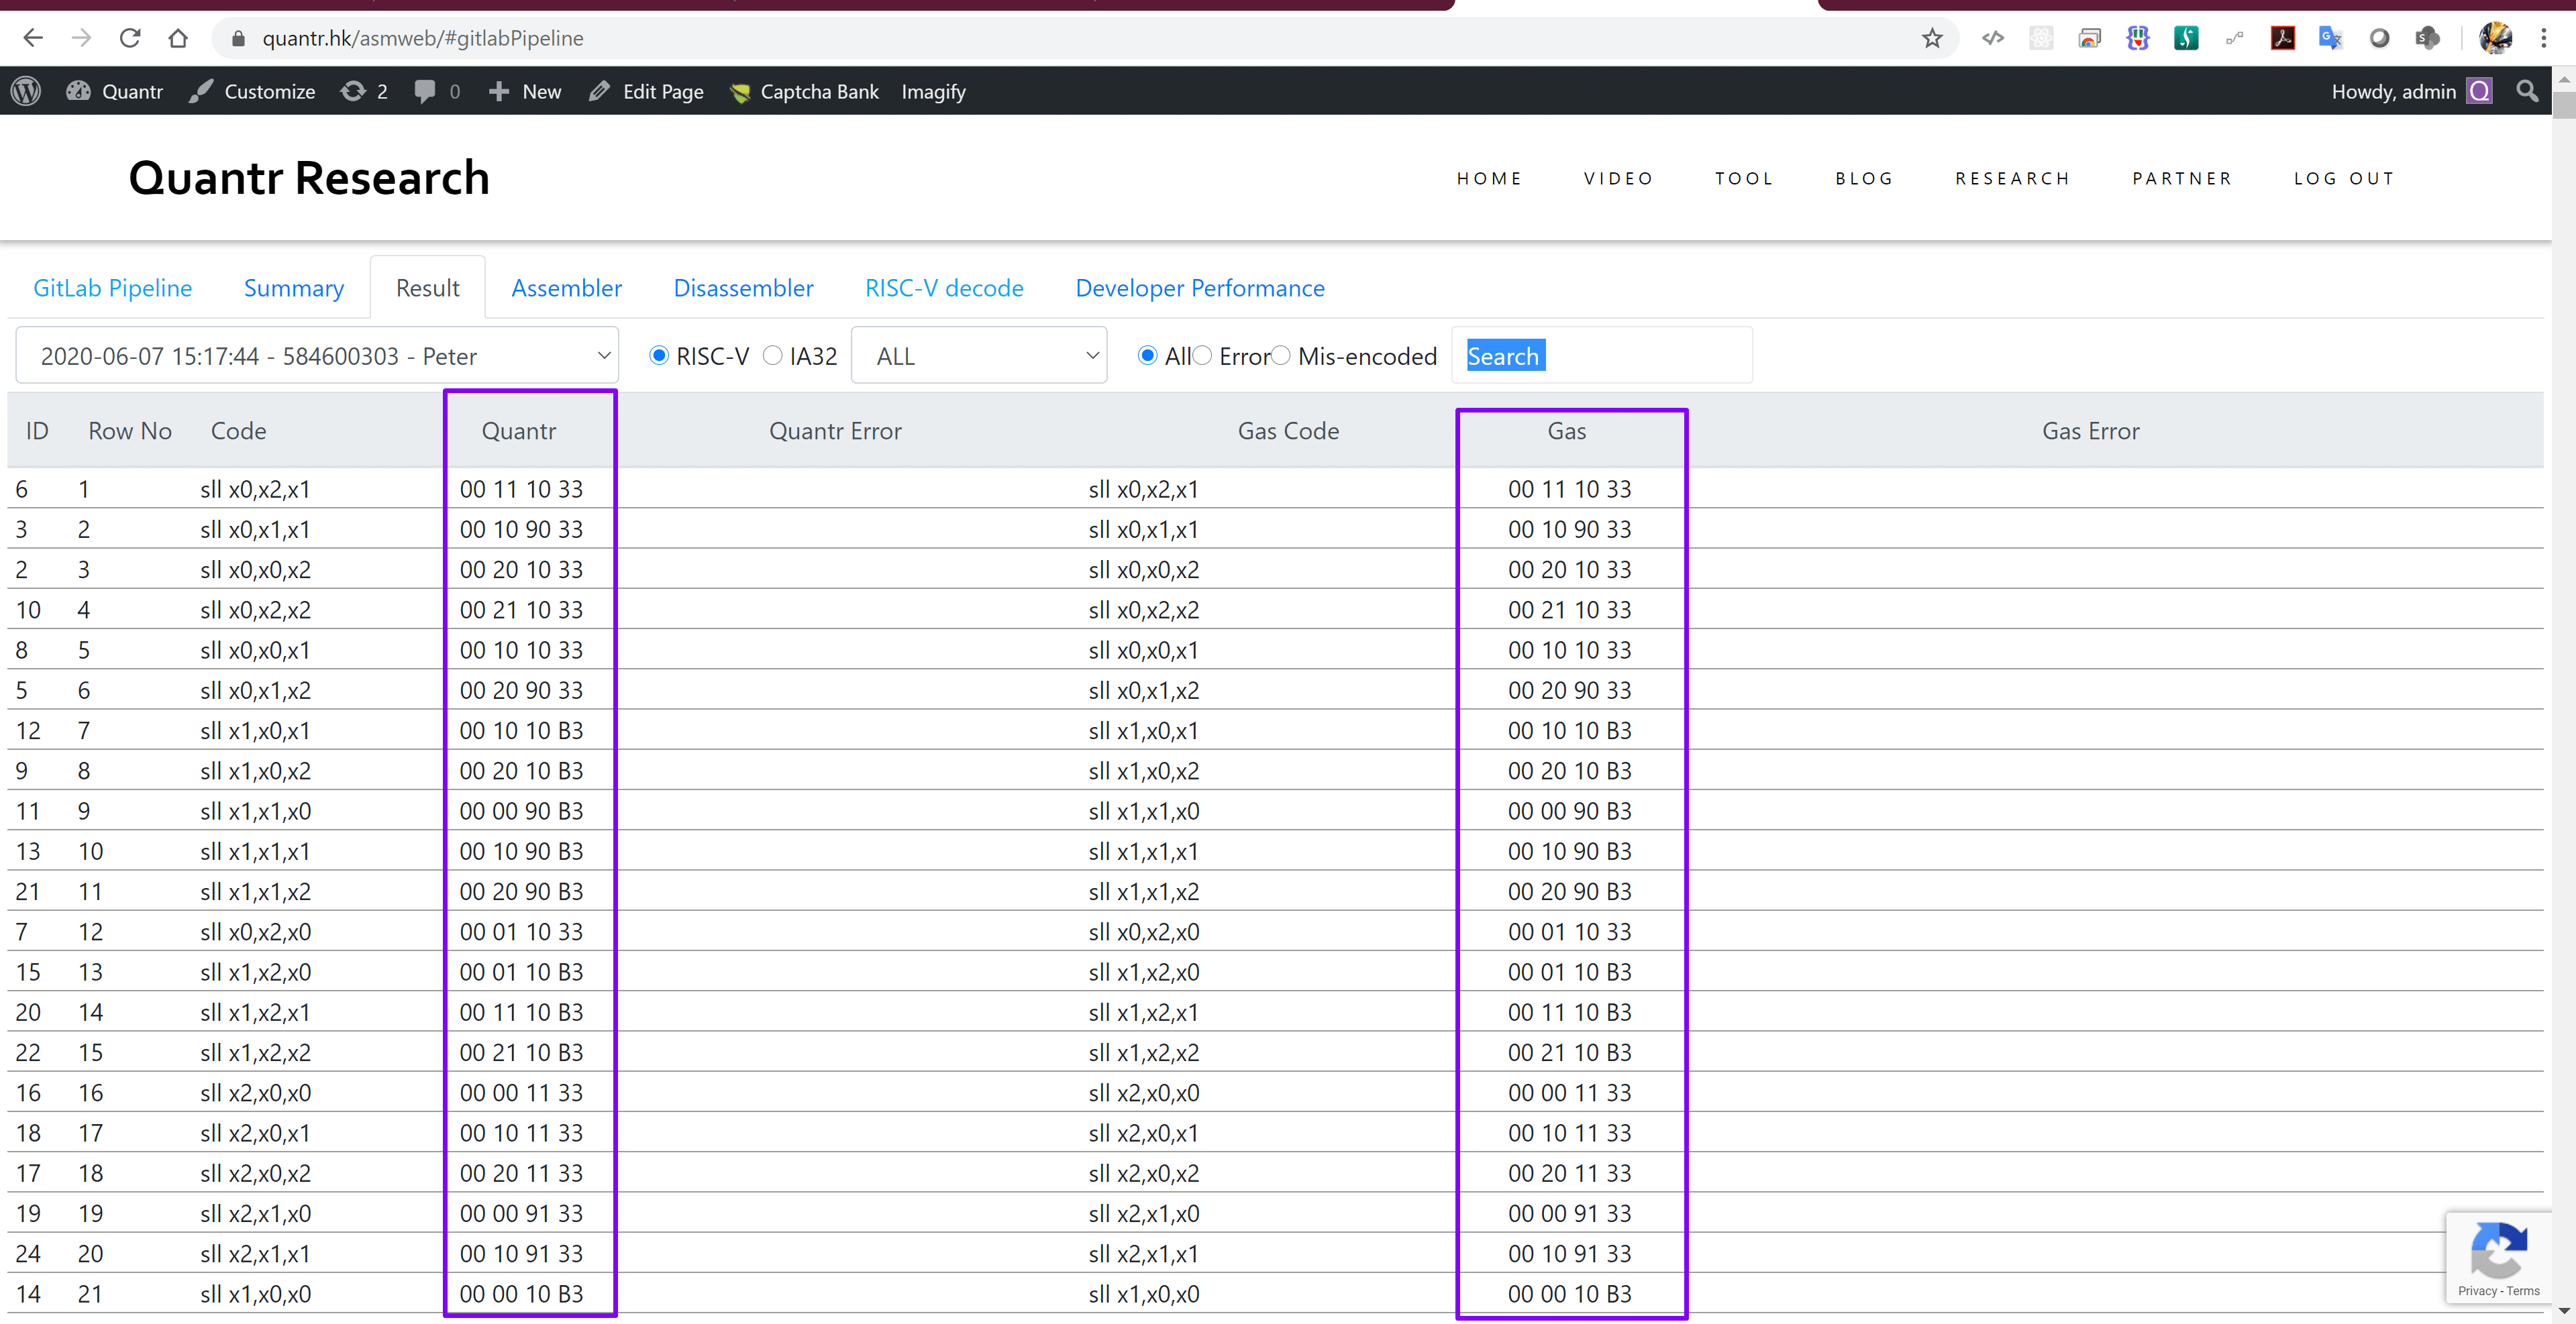Image resolution: width=2576 pixels, height=1324 pixels.
Task: Select the All filter radio button
Action: pyautogui.click(x=1148, y=355)
